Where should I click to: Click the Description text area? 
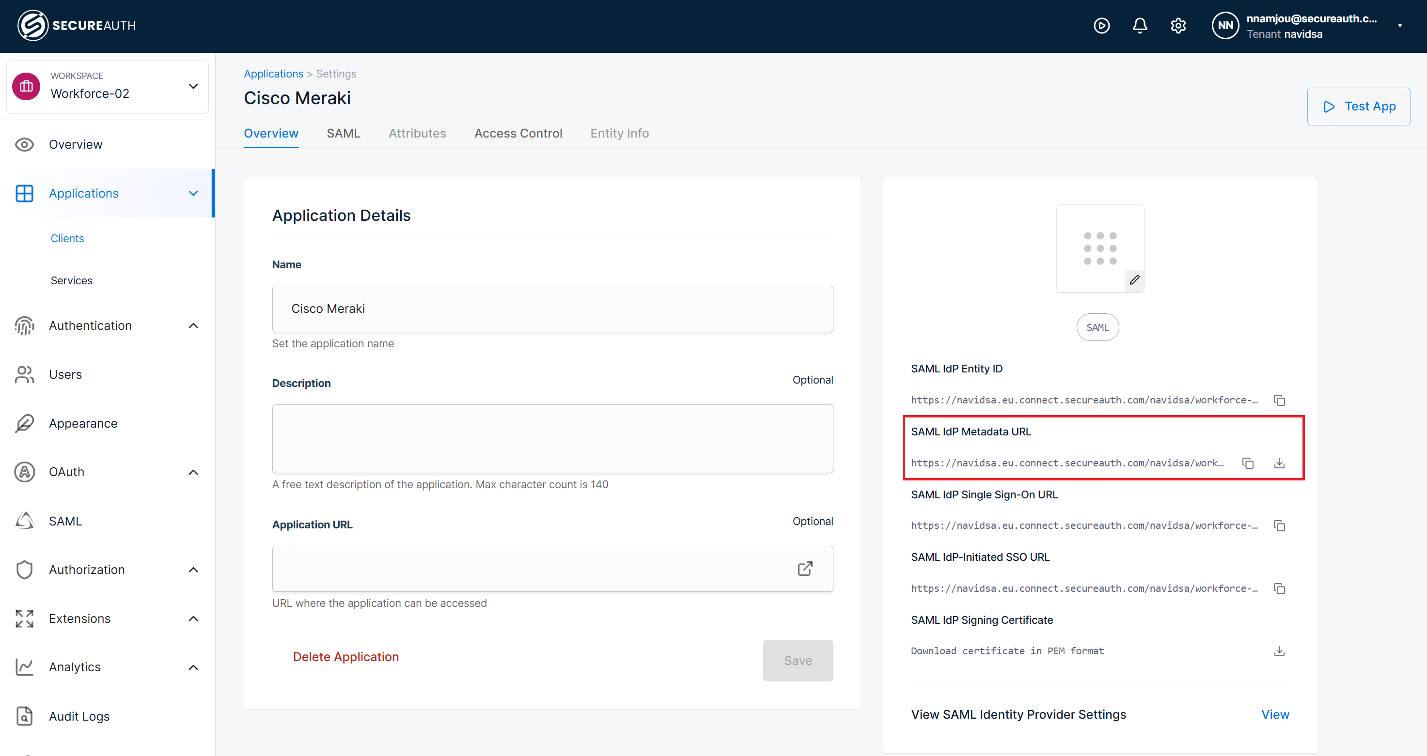click(552, 439)
